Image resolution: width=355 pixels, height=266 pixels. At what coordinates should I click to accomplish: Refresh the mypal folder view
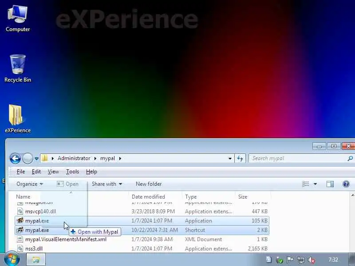240,158
